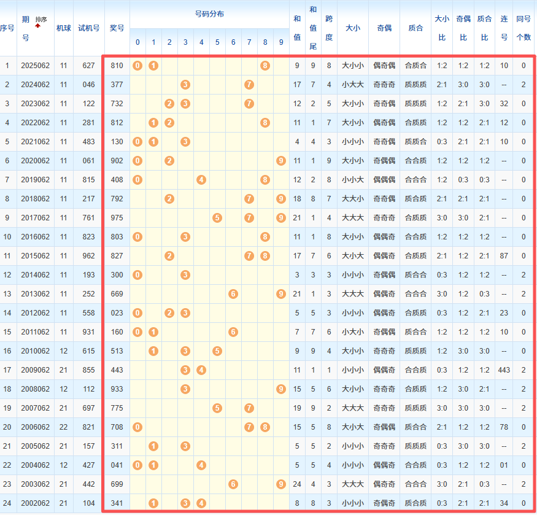Click the red sort arrow beside 期号
The height and width of the screenshot is (515, 537).
[37, 26]
